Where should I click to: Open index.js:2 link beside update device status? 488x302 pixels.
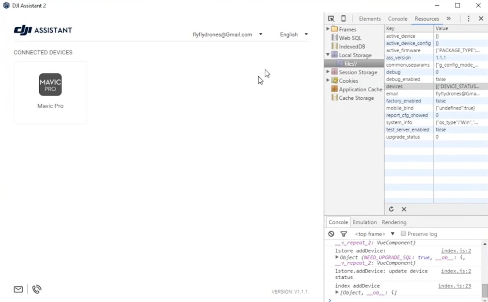[x=456, y=271]
